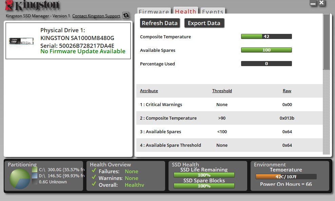Click the '3 : Available Spares' attribute row
Viewport: 335px width, 201px height.
[229, 132]
